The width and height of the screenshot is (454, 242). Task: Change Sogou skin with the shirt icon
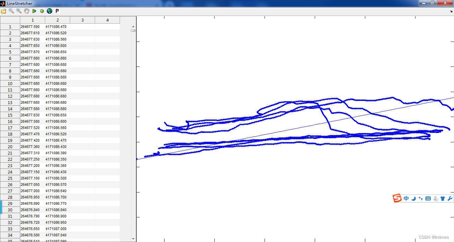click(442, 198)
